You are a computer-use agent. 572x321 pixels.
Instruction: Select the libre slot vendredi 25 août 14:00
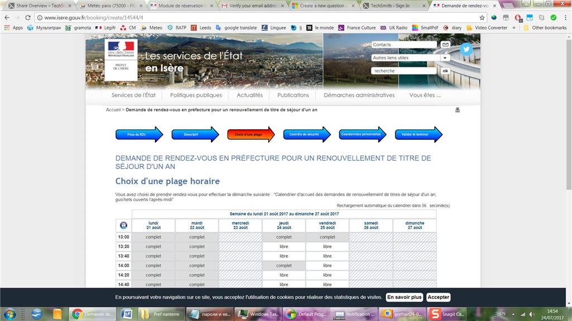pyautogui.click(x=327, y=265)
